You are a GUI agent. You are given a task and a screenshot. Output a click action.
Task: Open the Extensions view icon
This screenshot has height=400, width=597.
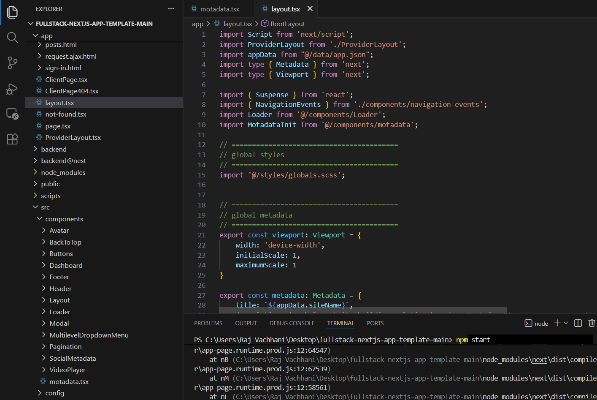tap(13, 139)
